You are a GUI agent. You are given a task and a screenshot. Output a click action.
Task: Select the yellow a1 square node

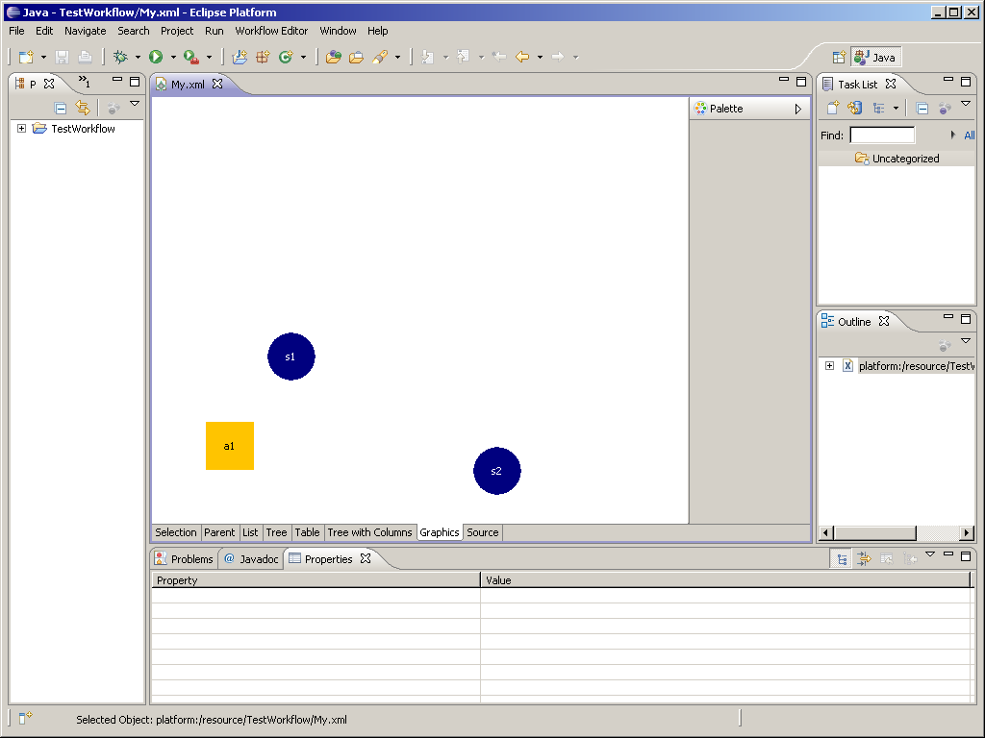pos(230,446)
